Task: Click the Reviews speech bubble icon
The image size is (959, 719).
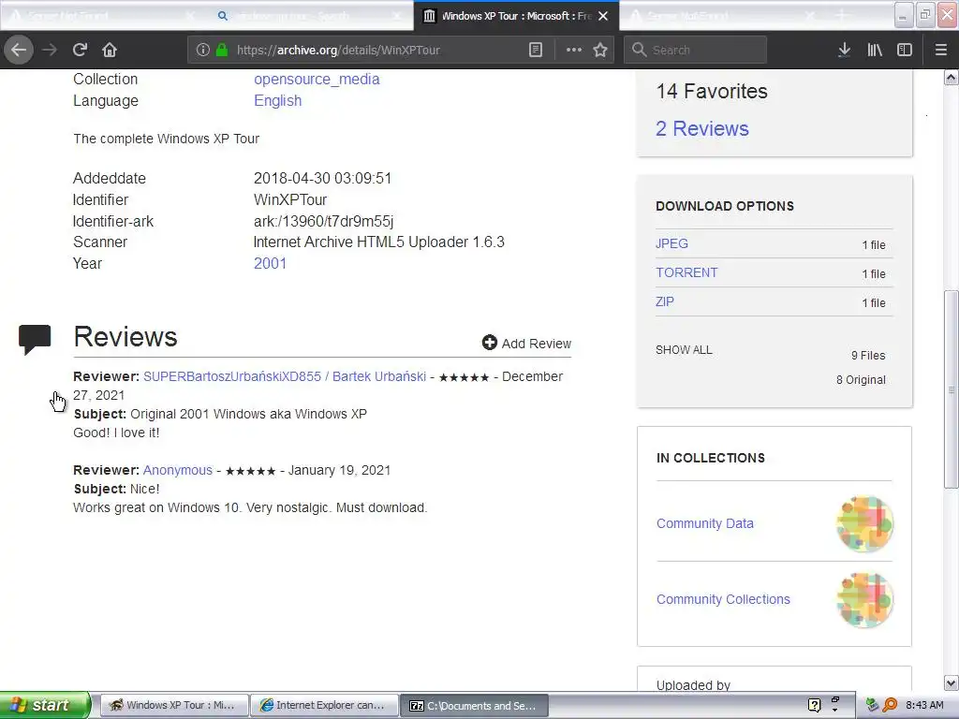Action: (35, 339)
